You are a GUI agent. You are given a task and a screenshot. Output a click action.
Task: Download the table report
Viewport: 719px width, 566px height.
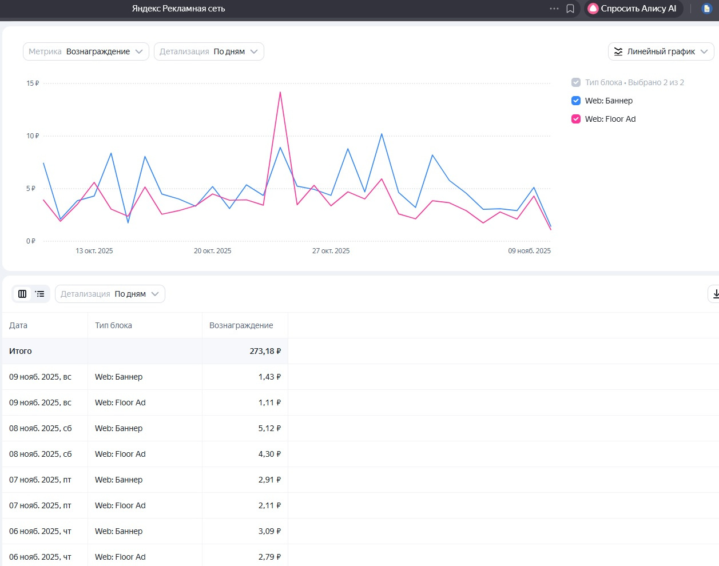[x=715, y=294]
